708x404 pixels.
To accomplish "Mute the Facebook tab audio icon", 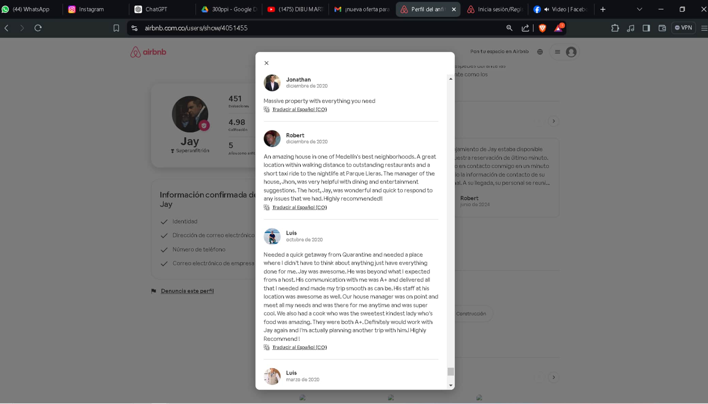I will pos(546,10).
